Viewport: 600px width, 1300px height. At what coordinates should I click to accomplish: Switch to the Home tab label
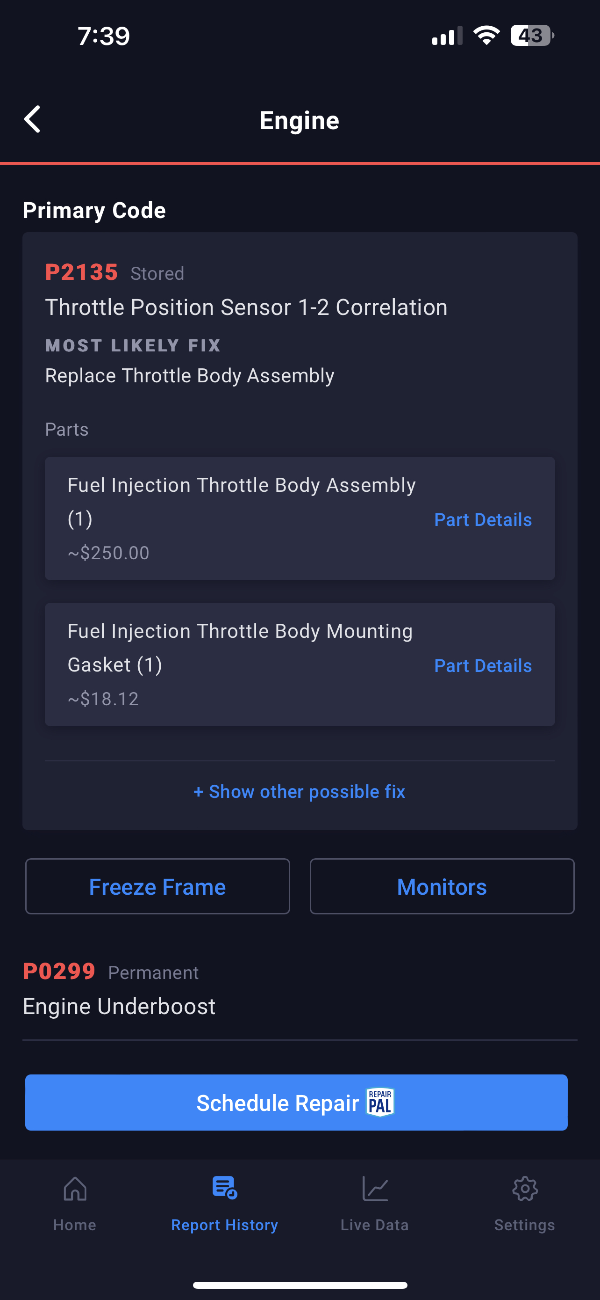(75, 1225)
